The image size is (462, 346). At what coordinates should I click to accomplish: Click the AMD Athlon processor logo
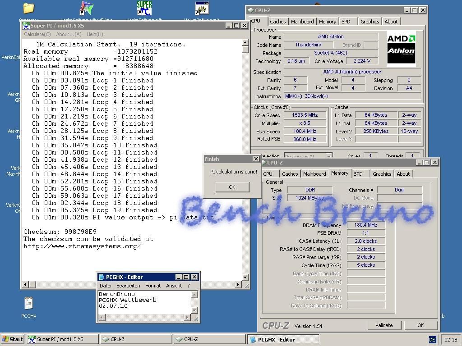pos(401,49)
